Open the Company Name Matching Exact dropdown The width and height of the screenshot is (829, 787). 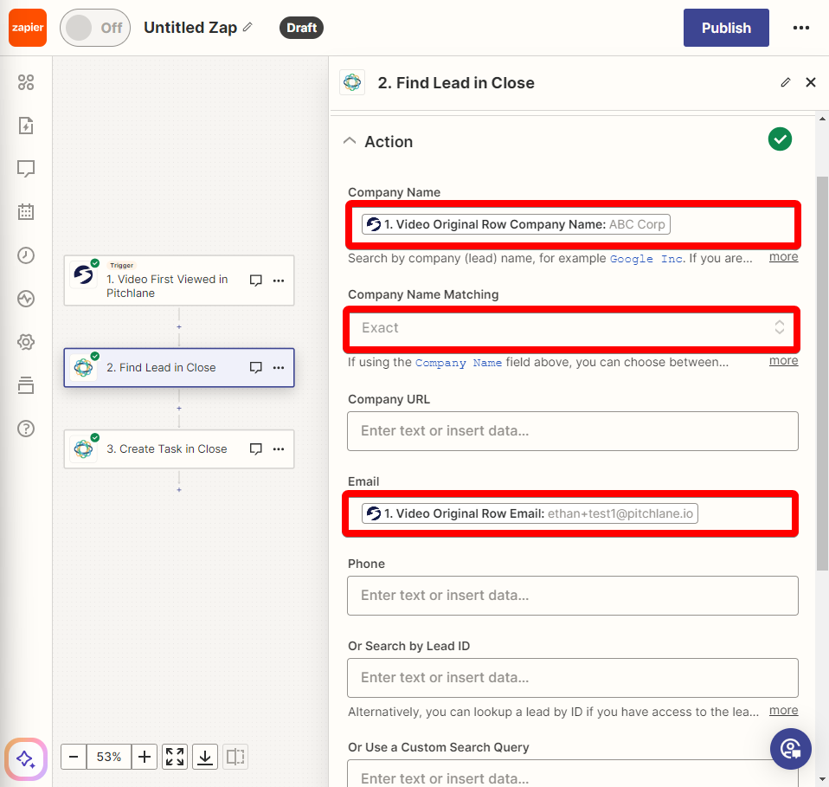coord(572,328)
